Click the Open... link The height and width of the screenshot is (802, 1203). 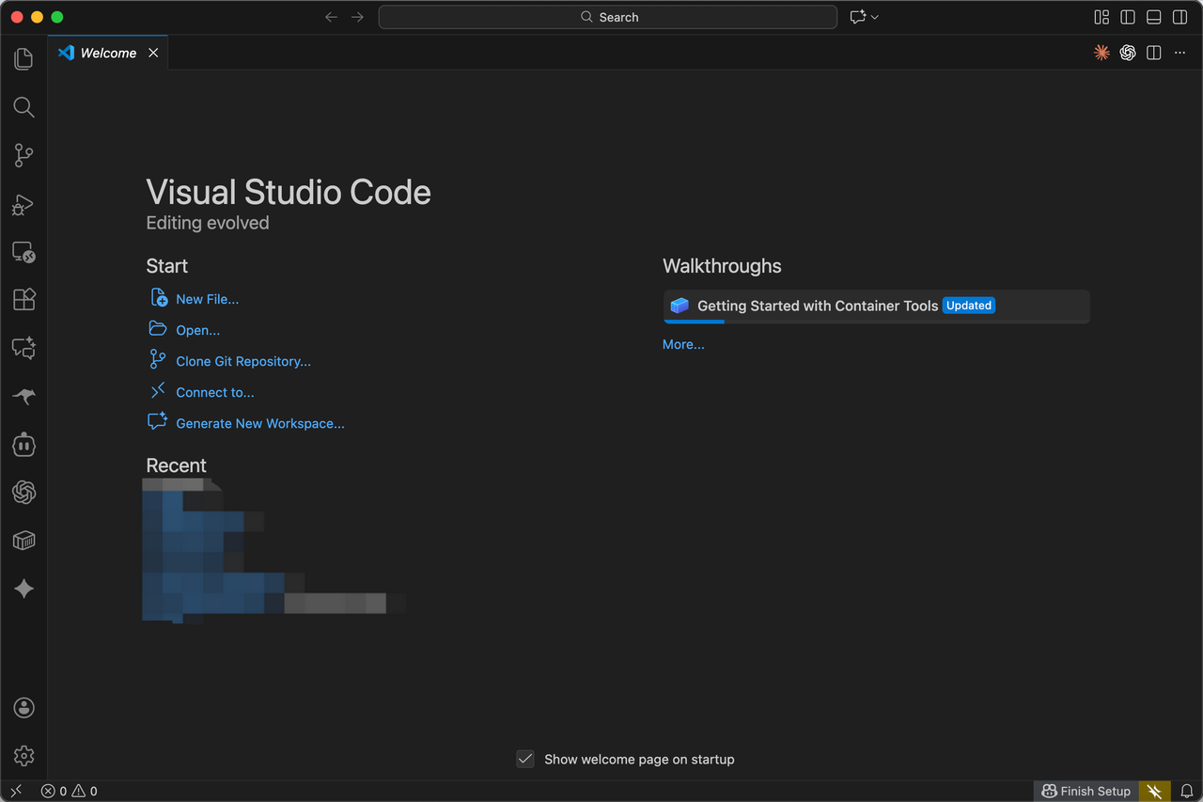tap(198, 330)
